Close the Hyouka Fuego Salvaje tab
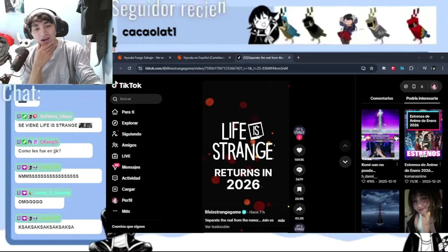Image resolution: width=448 pixels, height=252 pixels. click(170, 58)
